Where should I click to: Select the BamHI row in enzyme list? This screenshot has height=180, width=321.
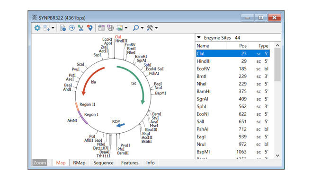[x=233, y=91]
